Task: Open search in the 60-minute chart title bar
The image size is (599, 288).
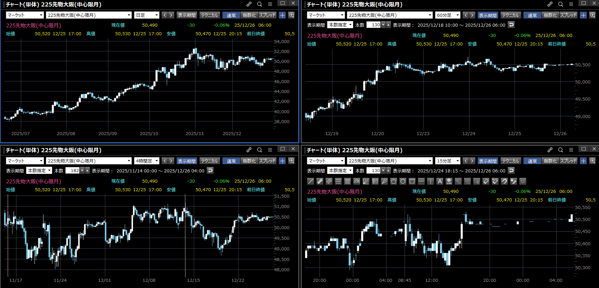Action: pos(560,4)
